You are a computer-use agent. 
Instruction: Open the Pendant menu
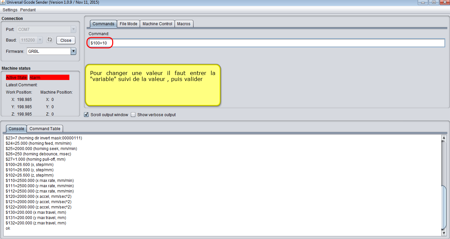click(28, 10)
